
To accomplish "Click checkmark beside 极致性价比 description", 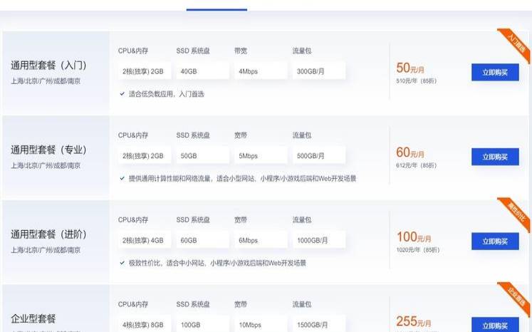I will pyautogui.click(x=122, y=263).
